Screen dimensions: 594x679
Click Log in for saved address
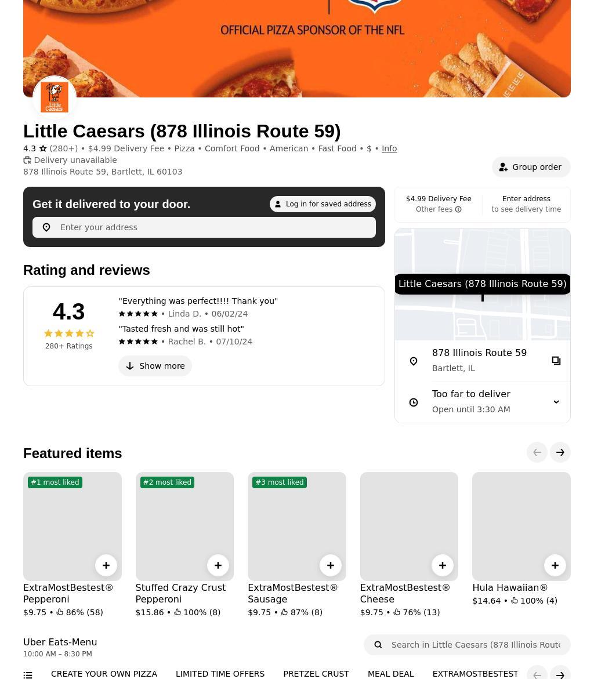(x=323, y=204)
